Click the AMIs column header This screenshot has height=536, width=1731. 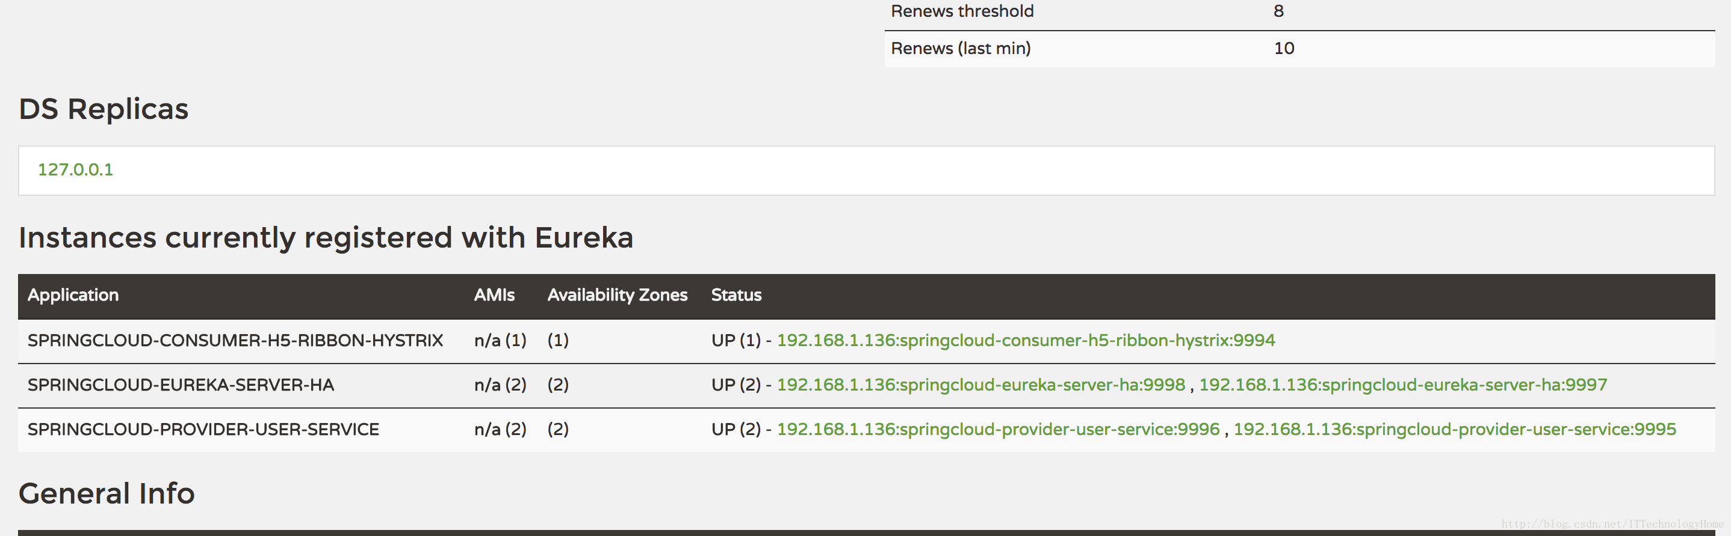[494, 295]
